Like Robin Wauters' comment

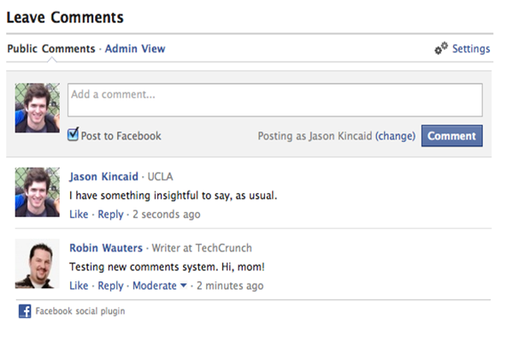tap(79, 286)
